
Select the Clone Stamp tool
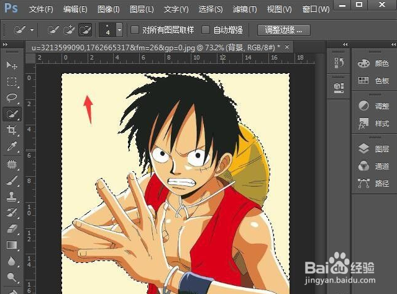point(12,197)
